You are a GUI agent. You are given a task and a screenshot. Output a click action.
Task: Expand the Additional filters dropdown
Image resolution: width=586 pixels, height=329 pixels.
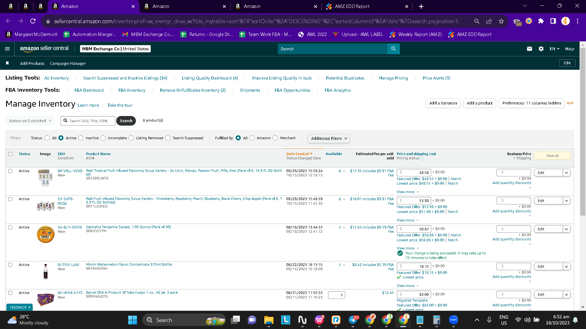point(329,139)
